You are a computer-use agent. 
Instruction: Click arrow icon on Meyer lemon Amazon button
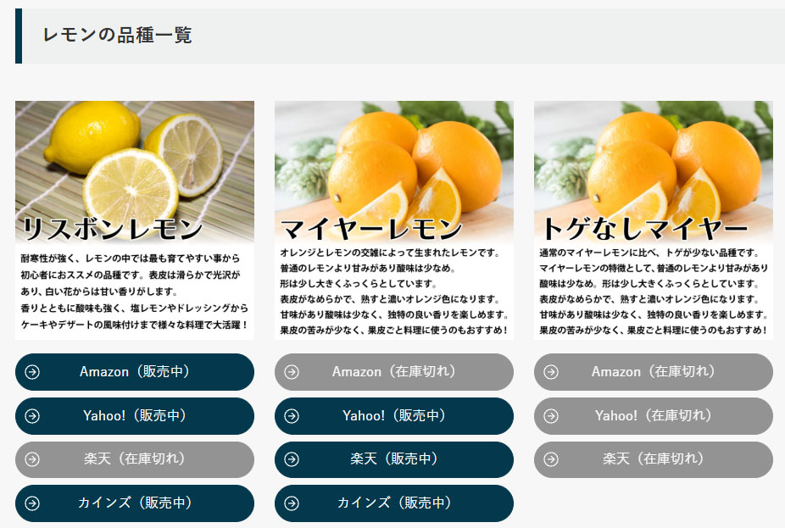tap(292, 372)
